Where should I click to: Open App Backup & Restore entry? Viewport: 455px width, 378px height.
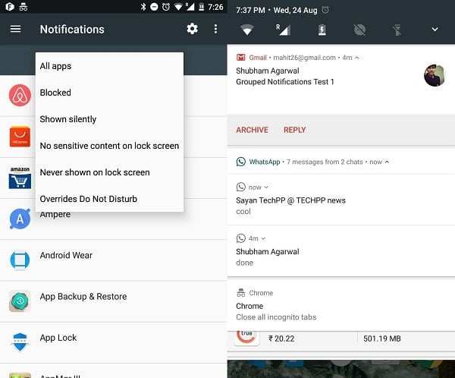click(114, 301)
